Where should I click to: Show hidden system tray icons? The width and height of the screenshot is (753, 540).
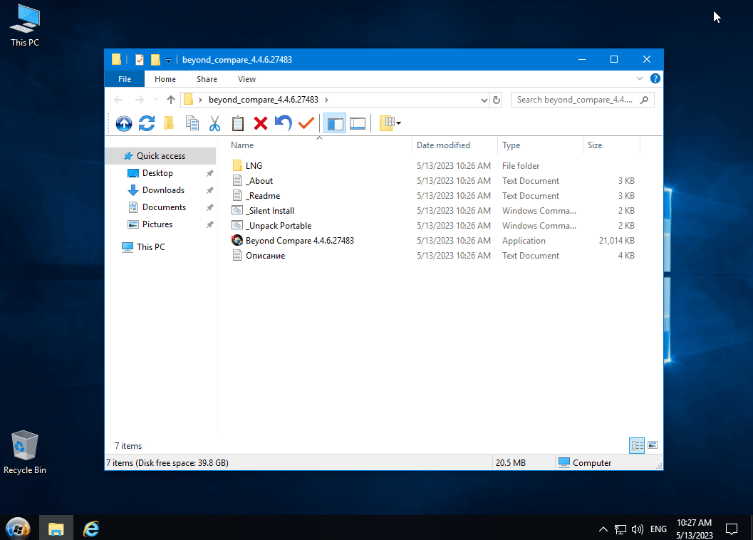pos(603,529)
